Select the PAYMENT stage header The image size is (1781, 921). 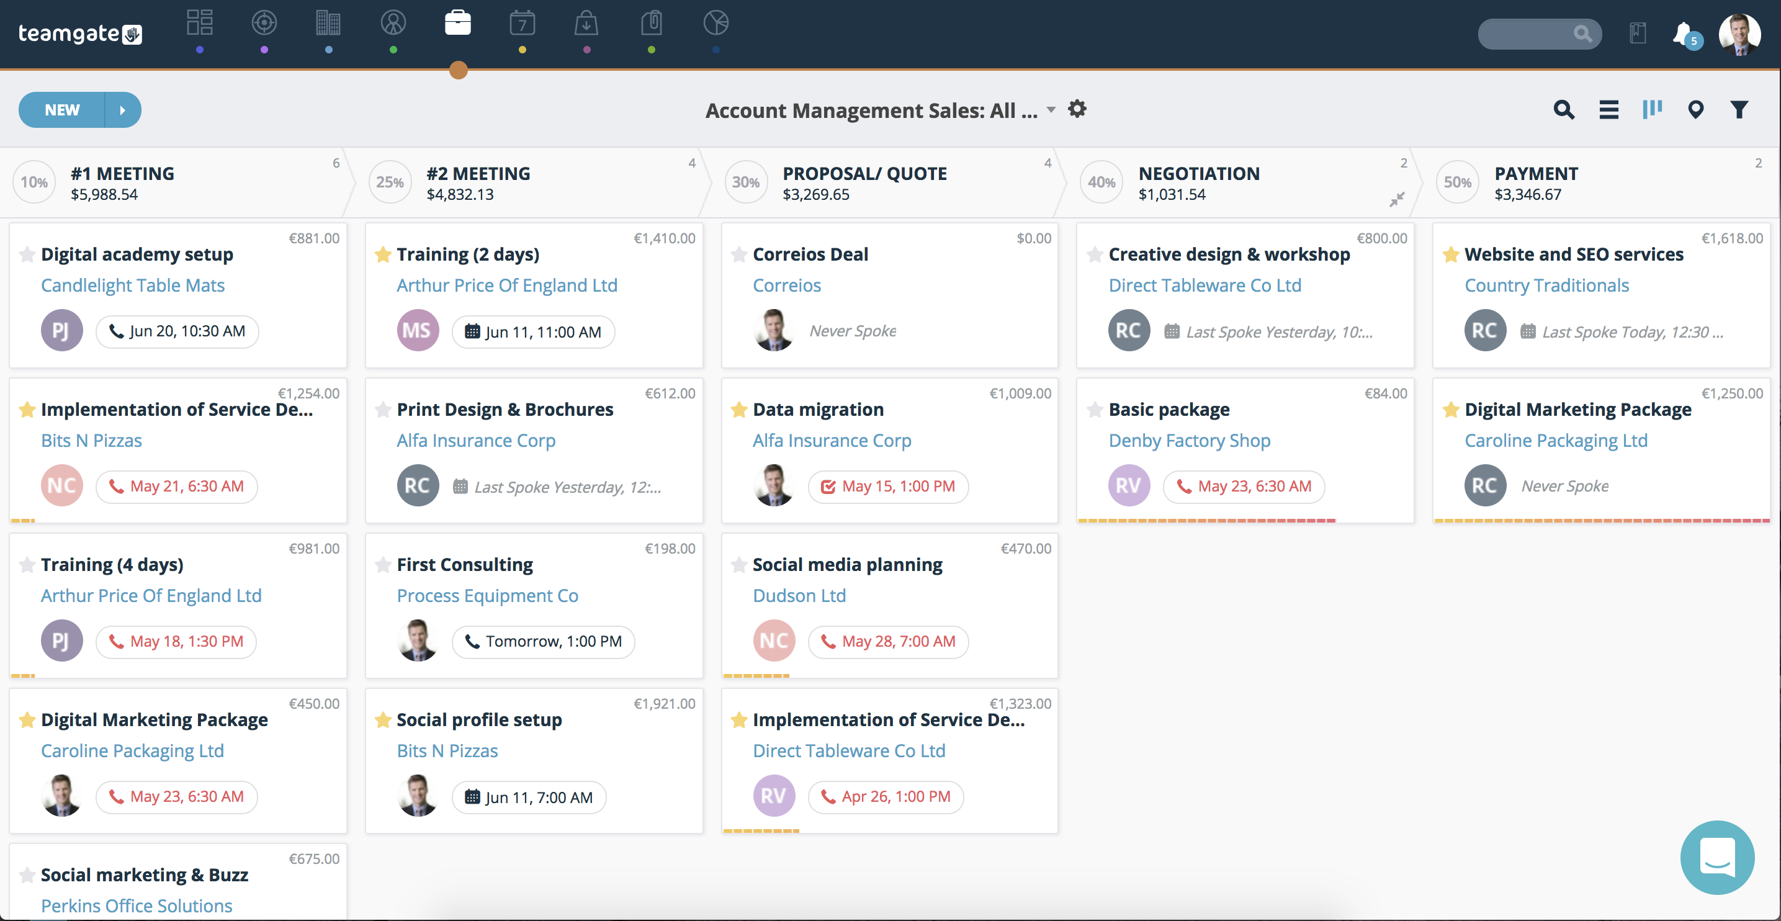pos(1535,174)
